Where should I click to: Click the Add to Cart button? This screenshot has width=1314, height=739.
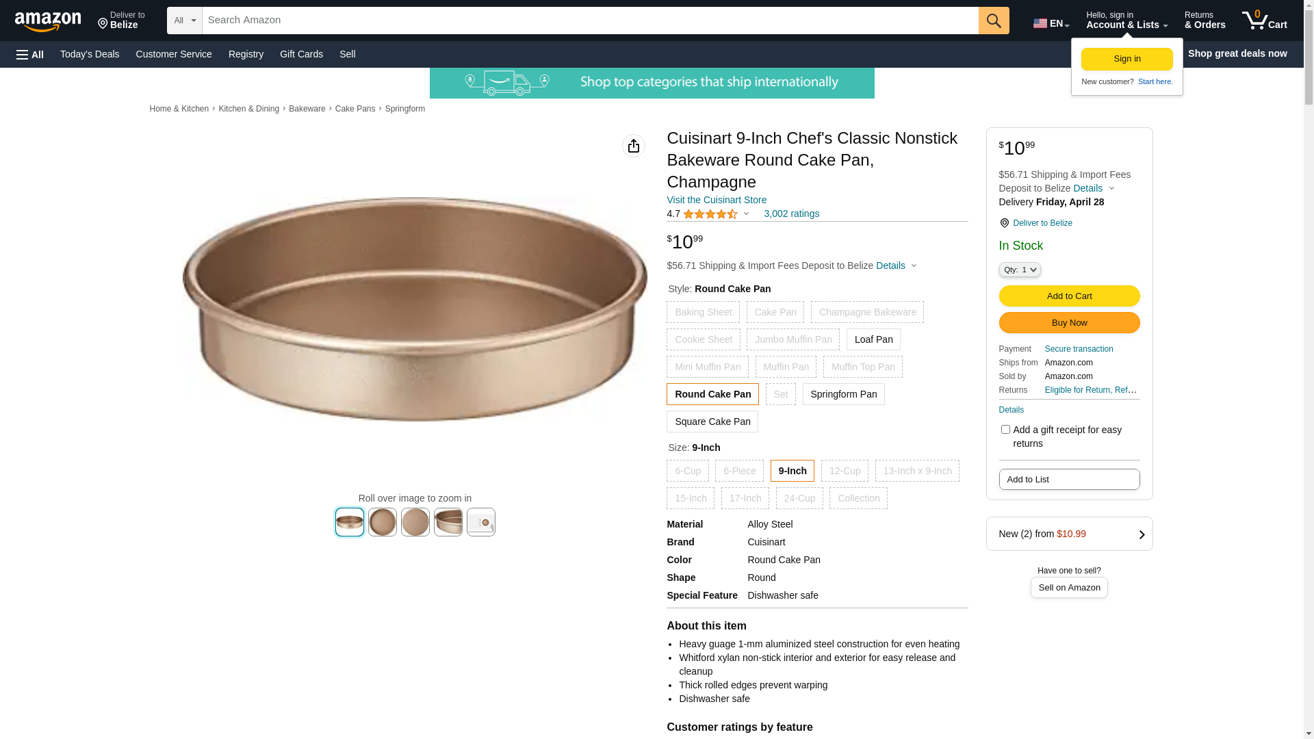(1069, 296)
